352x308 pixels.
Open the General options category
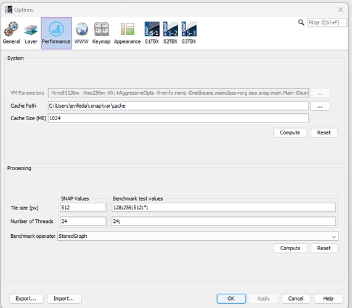(x=11, y=33)
